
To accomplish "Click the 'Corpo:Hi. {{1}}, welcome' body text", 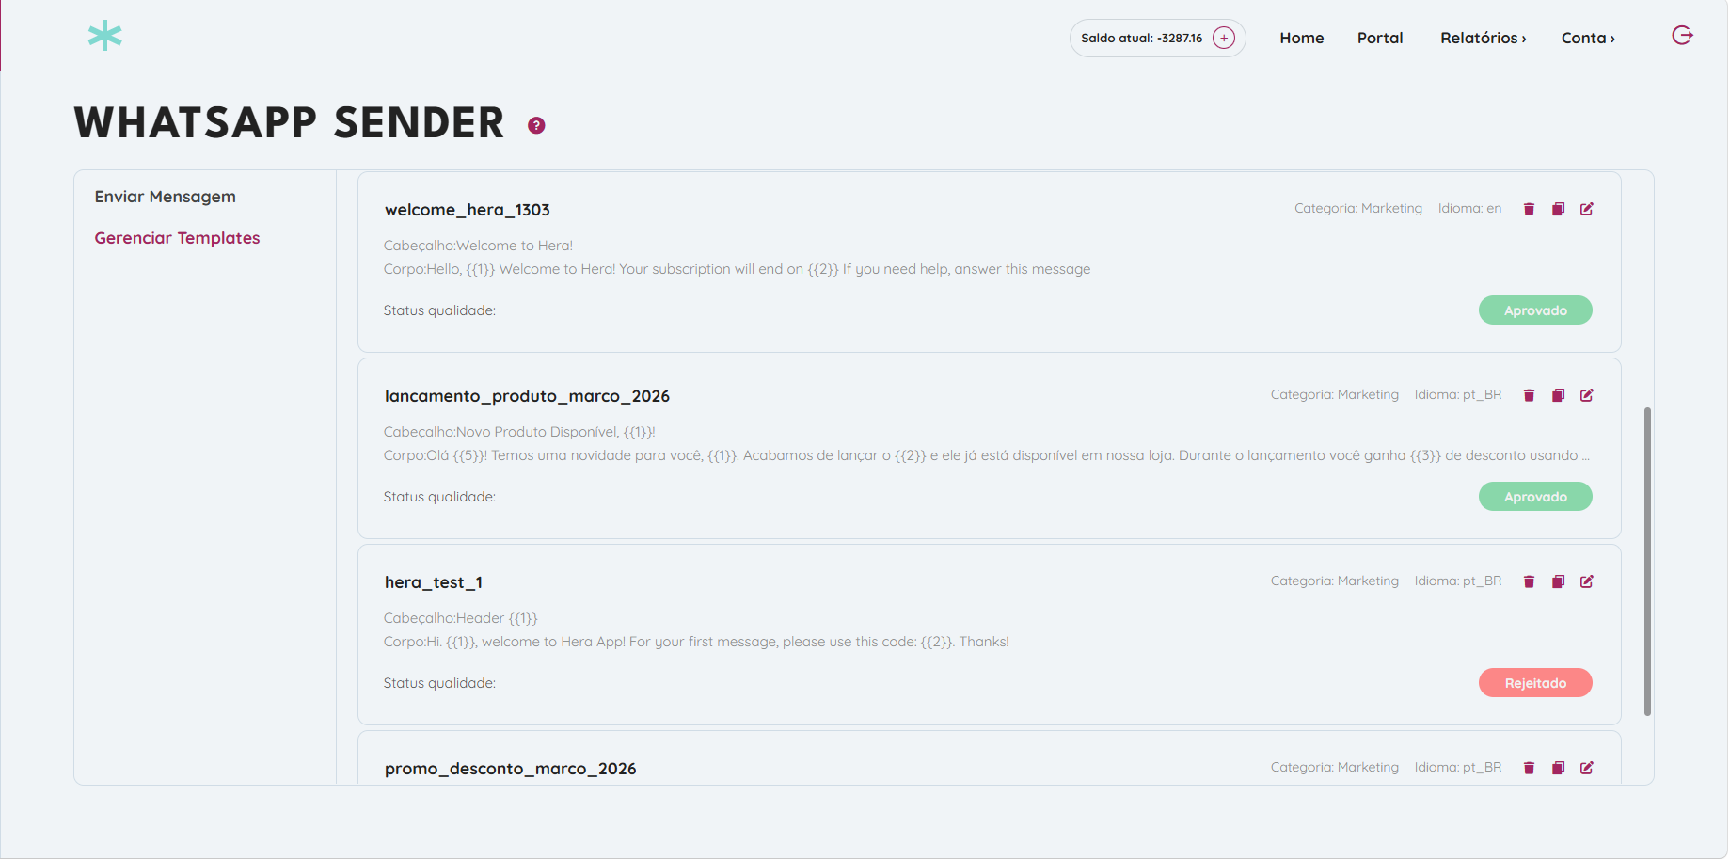I will pos(696,642).
